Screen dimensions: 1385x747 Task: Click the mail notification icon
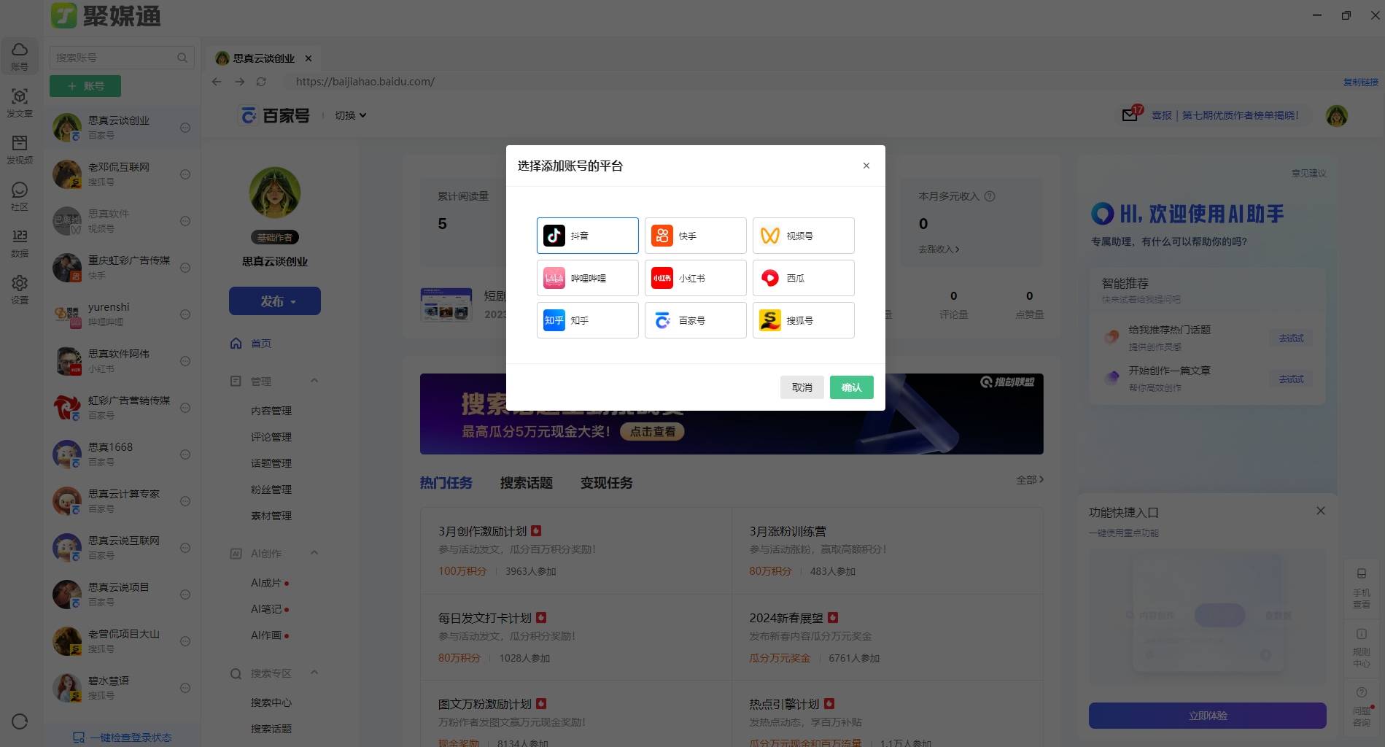click(1130, 115)
